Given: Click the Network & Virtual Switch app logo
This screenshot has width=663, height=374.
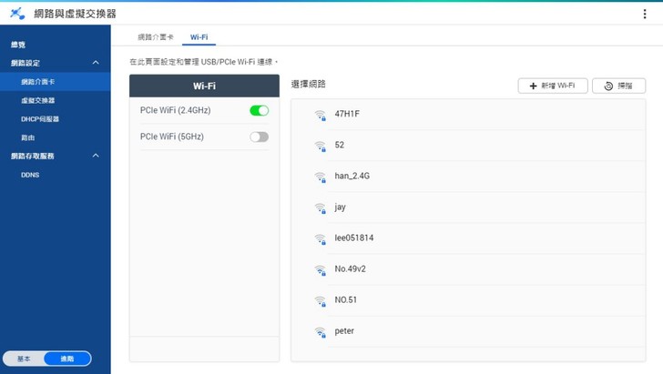Looking at the screenshot, I should (16, 15).
